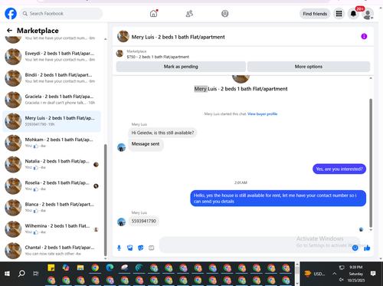Go back with the Marketplace arrow
Screen dimensions: 383x286
click(x=9, y=31)
